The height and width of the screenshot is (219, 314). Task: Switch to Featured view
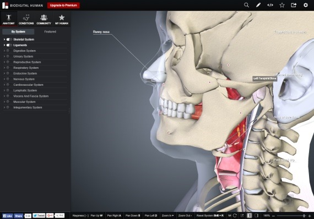(x=50, y=31)
